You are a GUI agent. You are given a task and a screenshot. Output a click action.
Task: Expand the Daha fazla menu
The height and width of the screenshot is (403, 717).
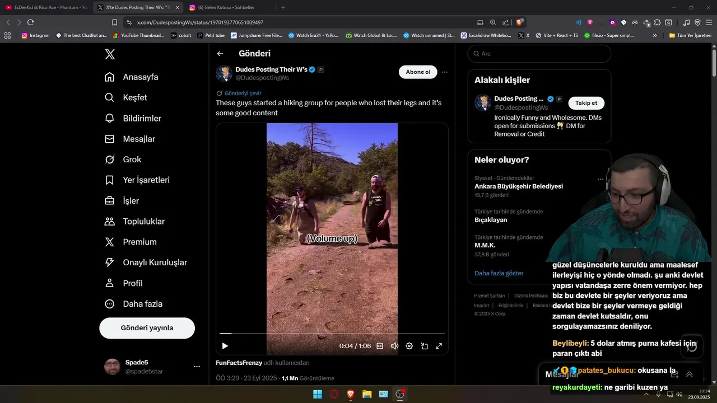133,304
